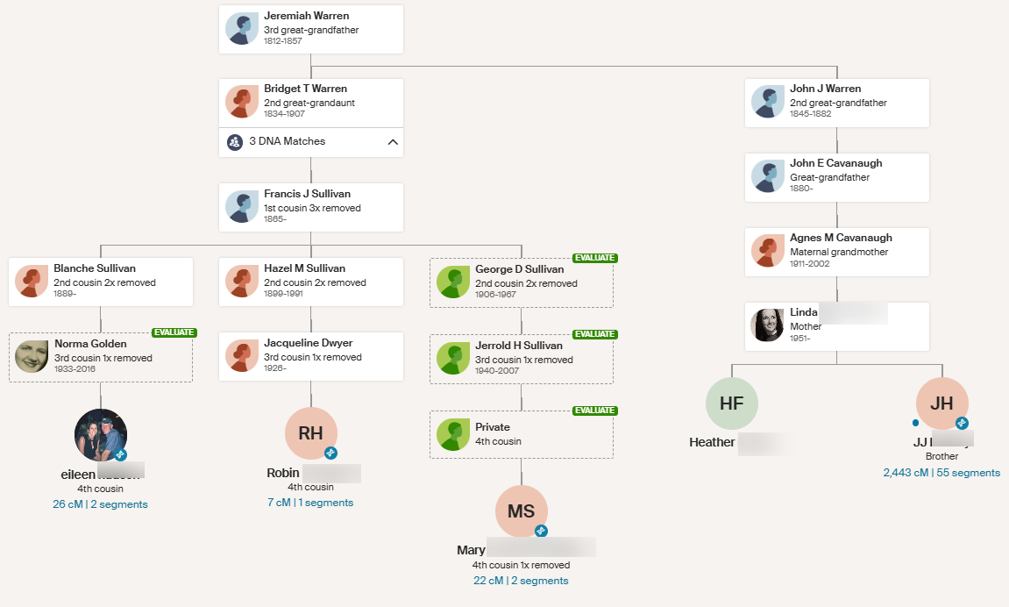The width and height of the screenshot is (1009, 607).
Task: Click Linda's profile photo thumbnail
Action: point(767,325)
